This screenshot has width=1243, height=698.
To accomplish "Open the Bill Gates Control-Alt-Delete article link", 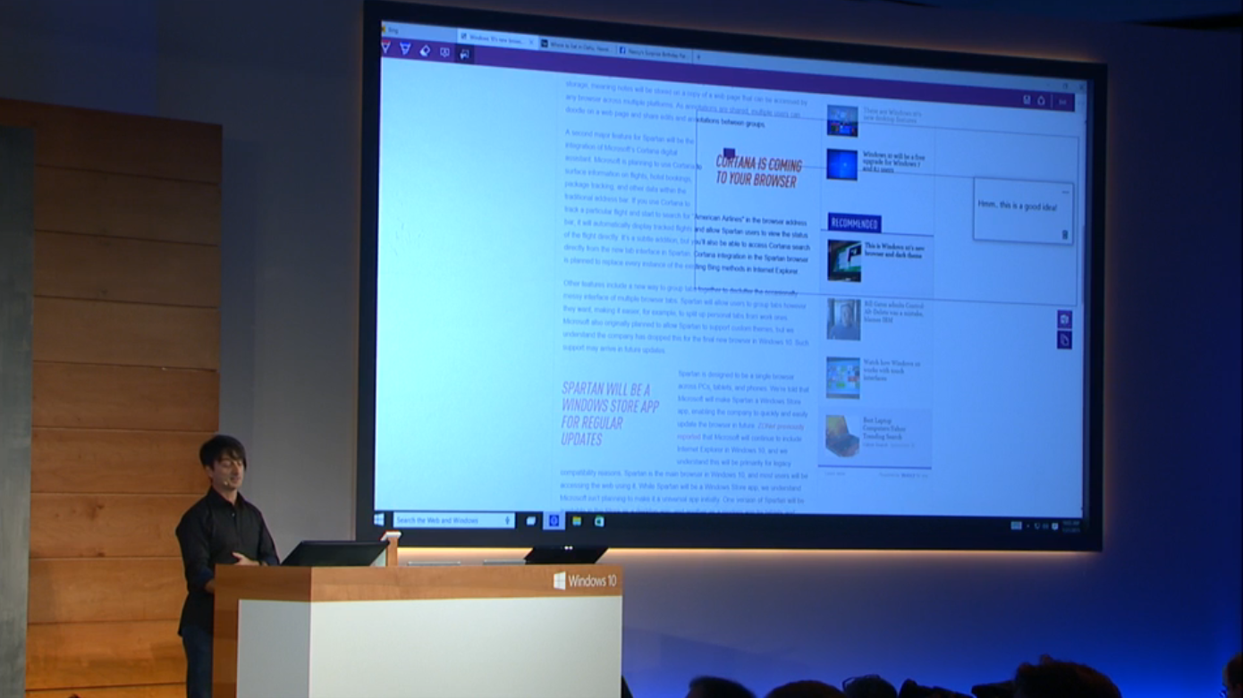I will tap(893, 313).
